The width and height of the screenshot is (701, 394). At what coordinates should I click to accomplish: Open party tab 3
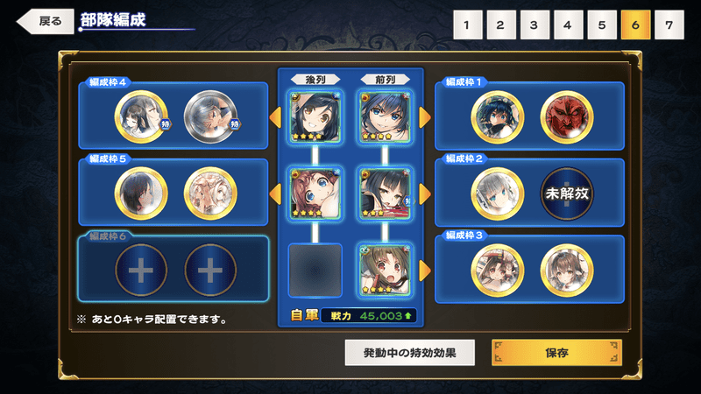(x=535, y=25)
